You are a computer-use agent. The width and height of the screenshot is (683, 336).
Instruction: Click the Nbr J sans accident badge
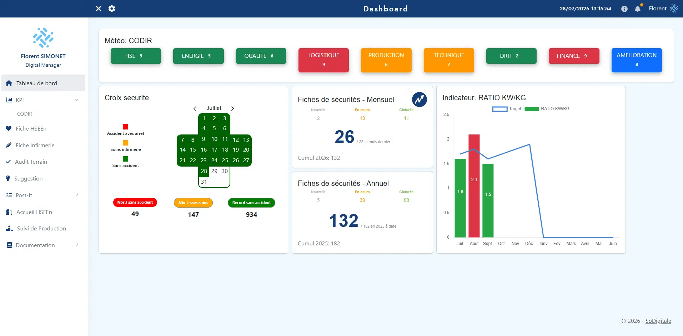[x=135, y=202]
